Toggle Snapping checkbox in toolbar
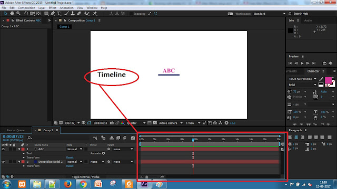The width and height of the screenshot is (337, 189). tap(131, 14)
